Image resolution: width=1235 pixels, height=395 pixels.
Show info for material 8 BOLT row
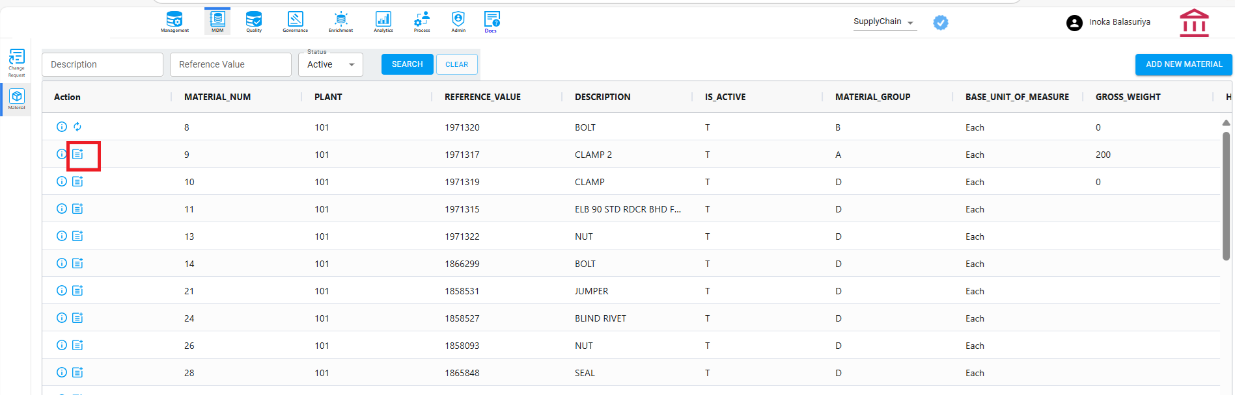pos(62,127)
